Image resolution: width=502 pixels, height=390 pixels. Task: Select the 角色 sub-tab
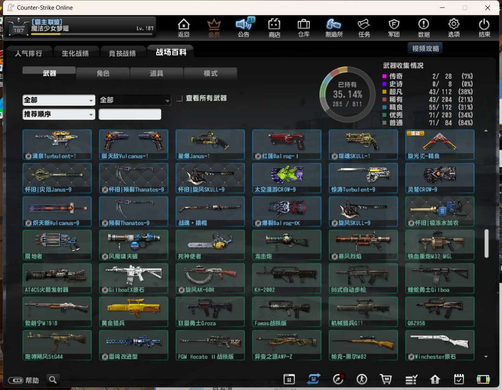pos(103,73)
